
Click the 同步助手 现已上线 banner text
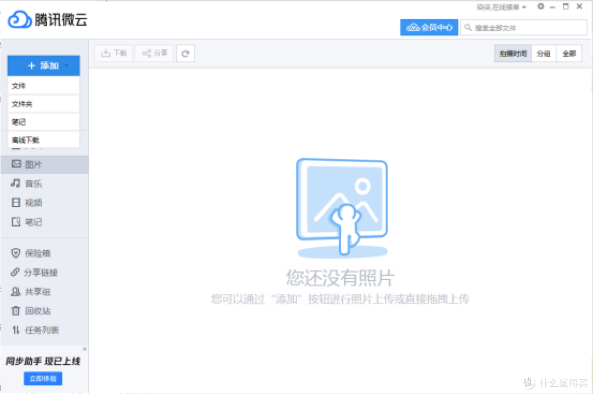tap(43, 361)
